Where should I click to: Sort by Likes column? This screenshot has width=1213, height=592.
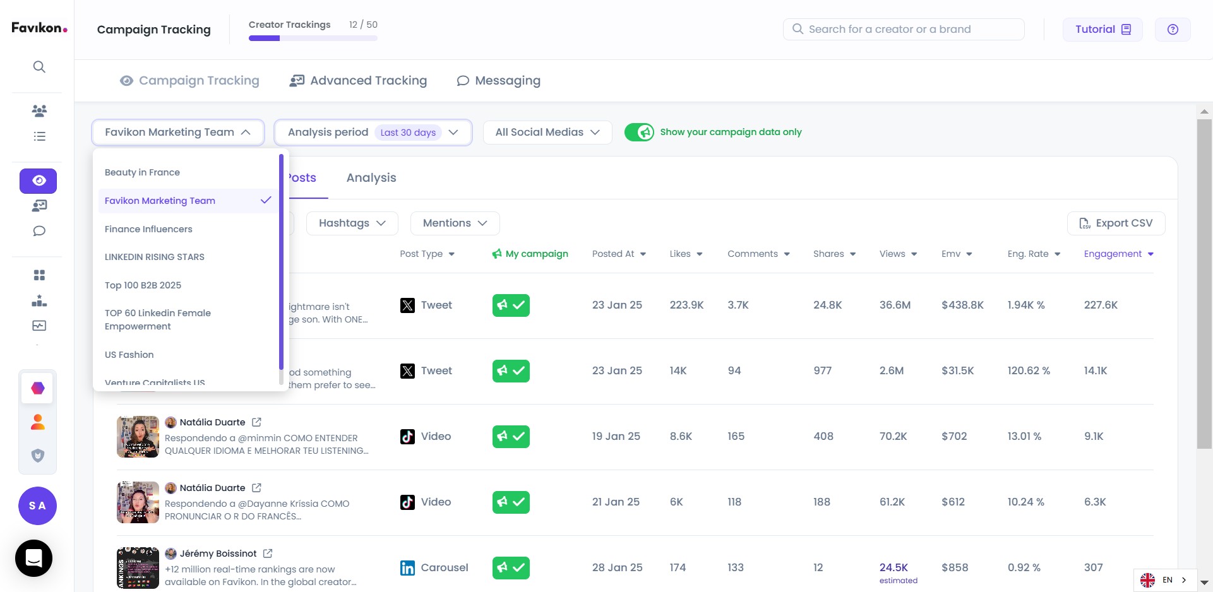click(x=686, y=254)
